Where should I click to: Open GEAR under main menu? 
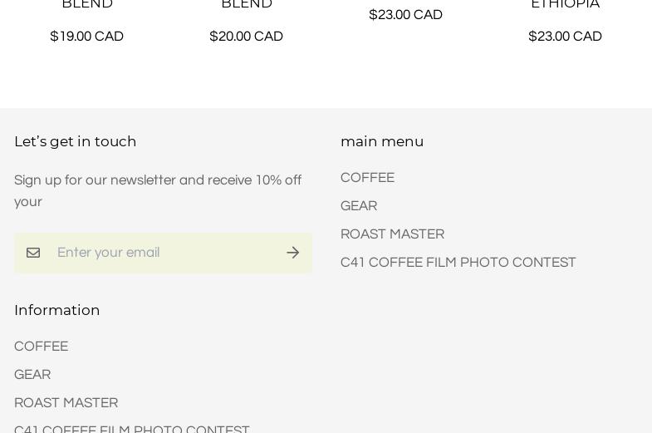click(359, 206)
